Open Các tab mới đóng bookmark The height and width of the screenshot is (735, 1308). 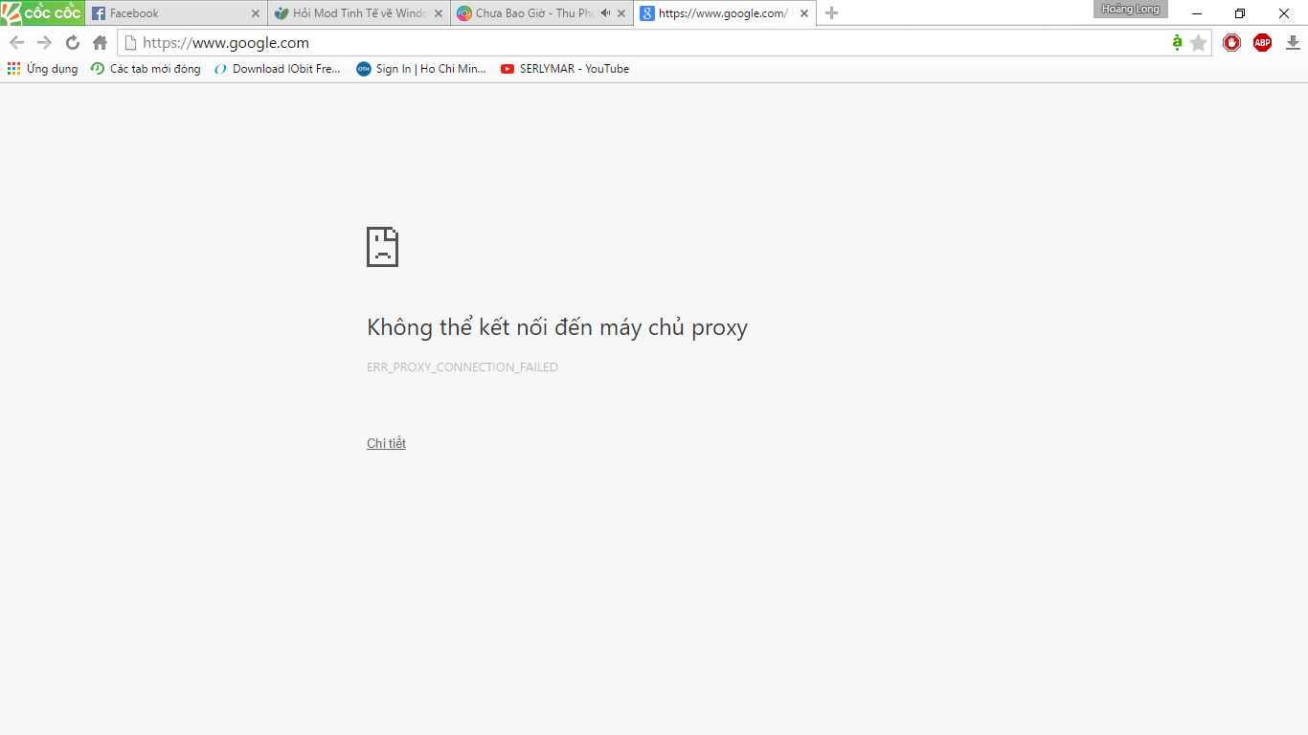point(146,69)
